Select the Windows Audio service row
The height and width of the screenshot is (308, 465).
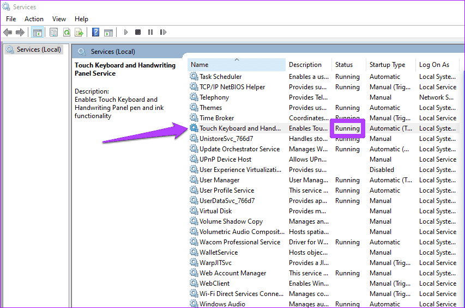pyautogui.click(x=222, y=304)
